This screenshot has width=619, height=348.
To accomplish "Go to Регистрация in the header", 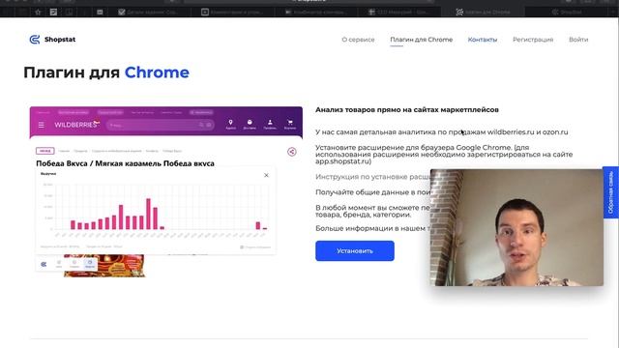I will click(x=533, y=40).
